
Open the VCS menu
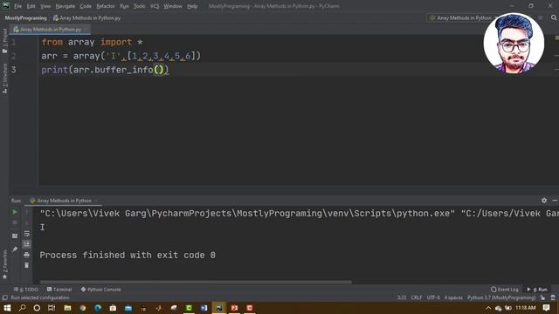click(x=155, y=6)
